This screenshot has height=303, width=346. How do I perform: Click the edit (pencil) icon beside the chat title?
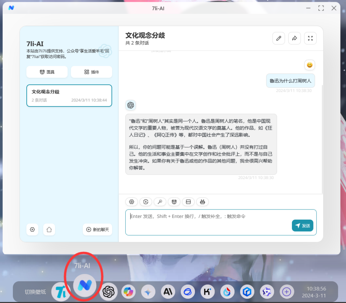click(x=278, y=39)
